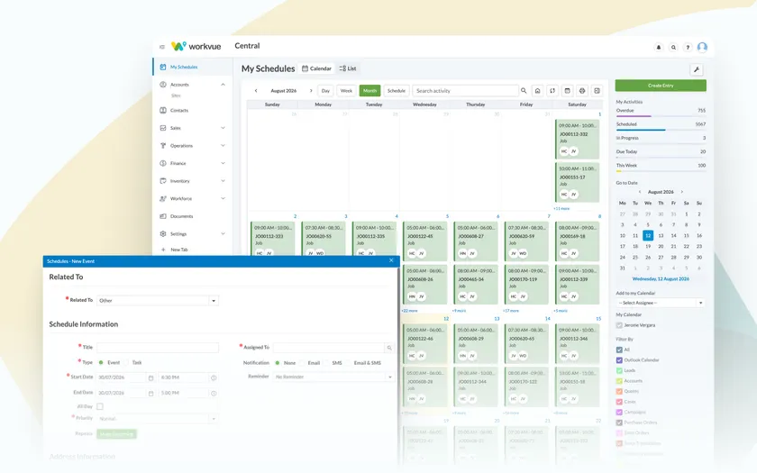Click the New Tab plus icon
The height and width of the screenshot is (473, 757).
coord(163,250)
